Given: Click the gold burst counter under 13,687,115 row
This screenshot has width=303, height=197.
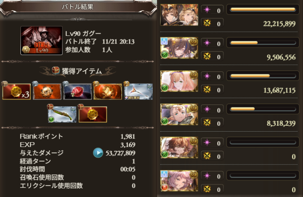Looking at the screenshot, I should (x=212, y=89).
